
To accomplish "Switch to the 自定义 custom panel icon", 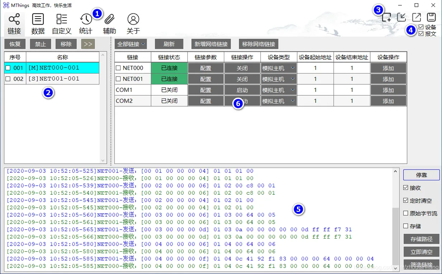I will click(62, 24).
